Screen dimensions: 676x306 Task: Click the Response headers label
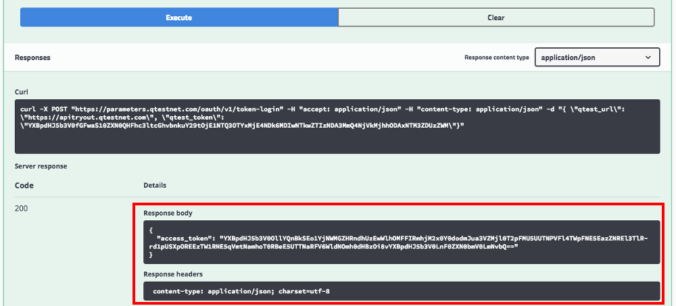coord(173,274)
